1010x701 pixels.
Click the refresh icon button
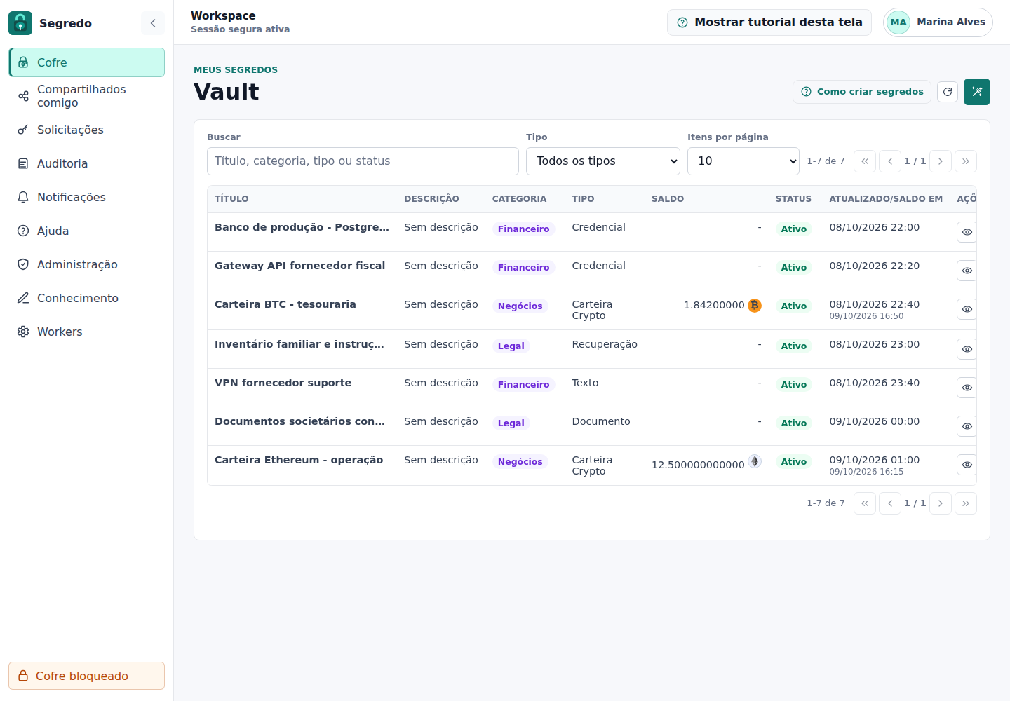coord(948,92)
